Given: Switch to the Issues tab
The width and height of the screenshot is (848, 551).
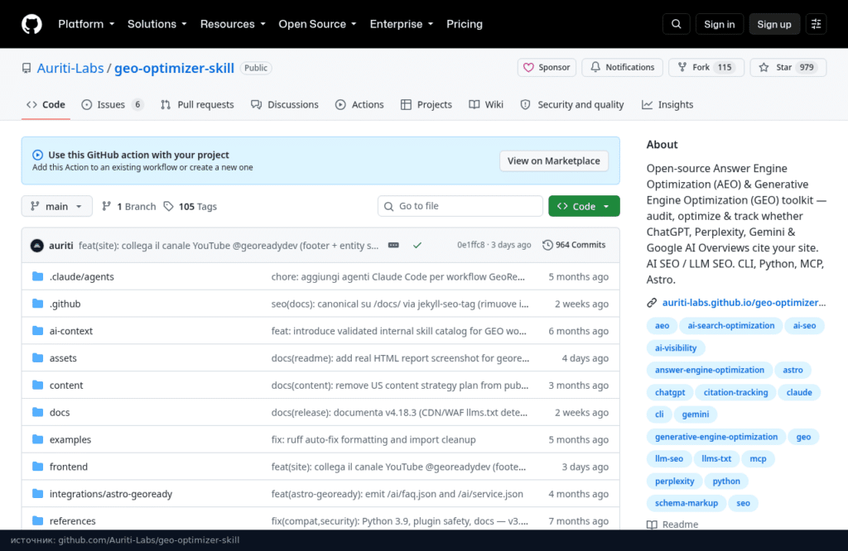Looking at the screenshot, I should click(x=112, y=105).
